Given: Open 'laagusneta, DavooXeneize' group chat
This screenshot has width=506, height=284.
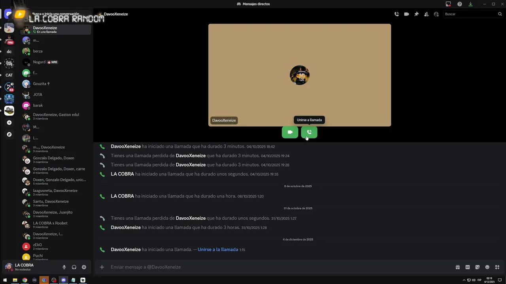Looking at the screenshot, I should [x=56, y=192].
